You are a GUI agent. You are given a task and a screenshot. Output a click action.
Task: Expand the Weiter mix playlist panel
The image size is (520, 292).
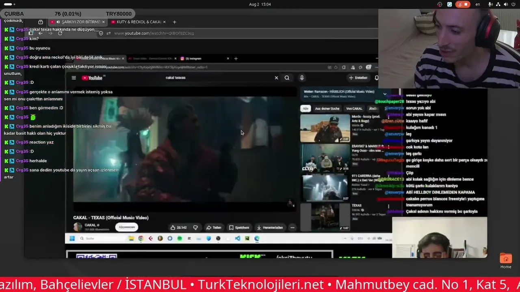[385, 94]
